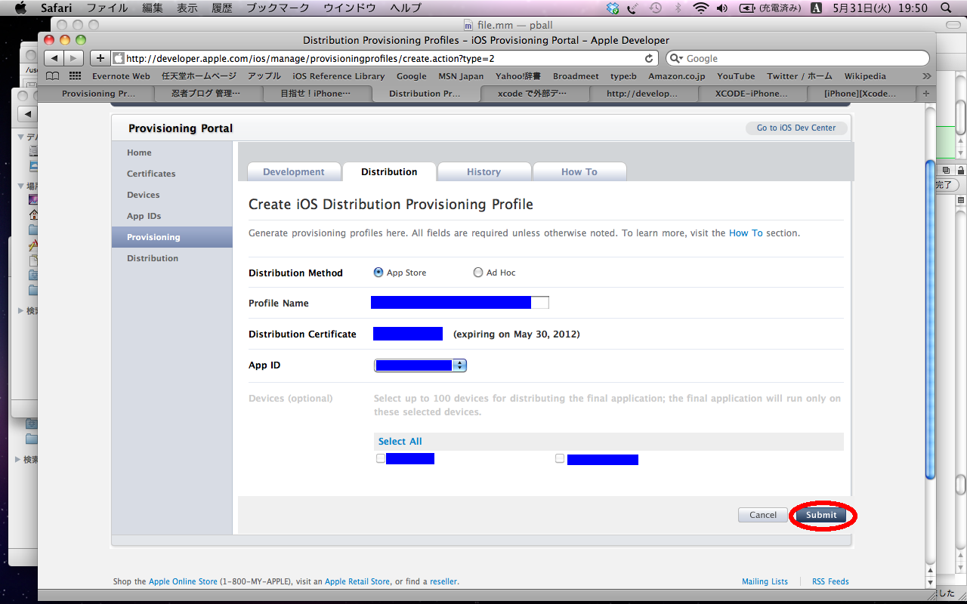Switch to the History tab
Image resolution: width=967 pixels, height=604 pixels.
coord(483,172)
